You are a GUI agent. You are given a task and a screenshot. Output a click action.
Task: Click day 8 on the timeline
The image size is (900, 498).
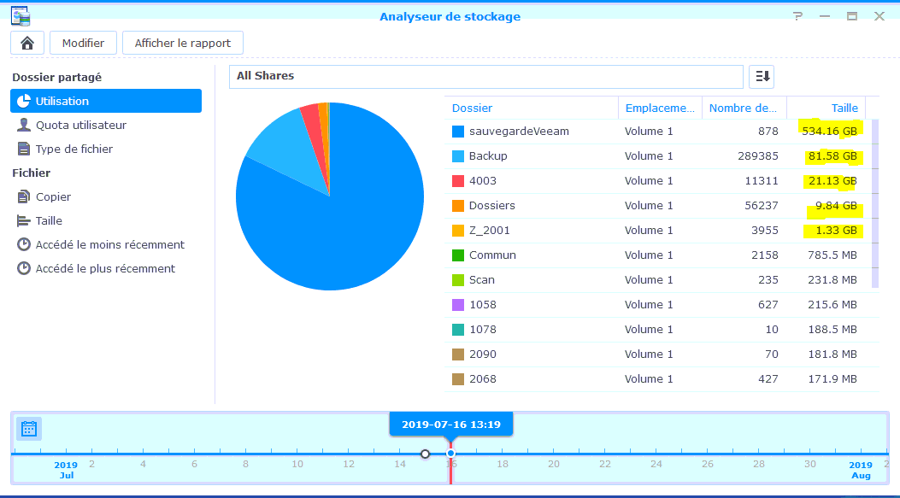click(245, 464)
